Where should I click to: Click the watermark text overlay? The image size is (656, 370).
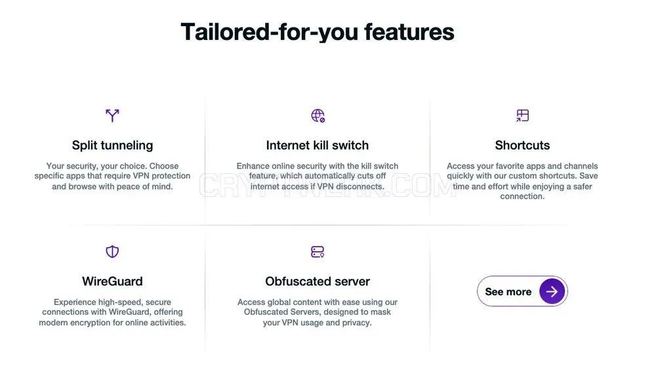pyautogui.click(x=327, y=186)
